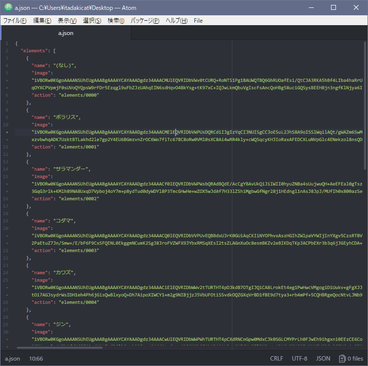The width and height of the screenshot is (368, 366).
Task: Maximize the Atom window
Action: [333, 7]
